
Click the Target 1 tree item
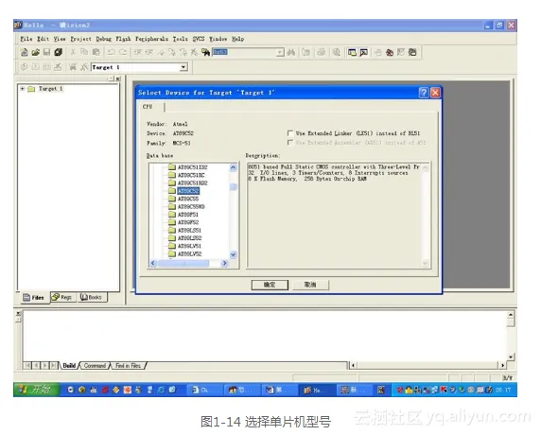point(50,89)
